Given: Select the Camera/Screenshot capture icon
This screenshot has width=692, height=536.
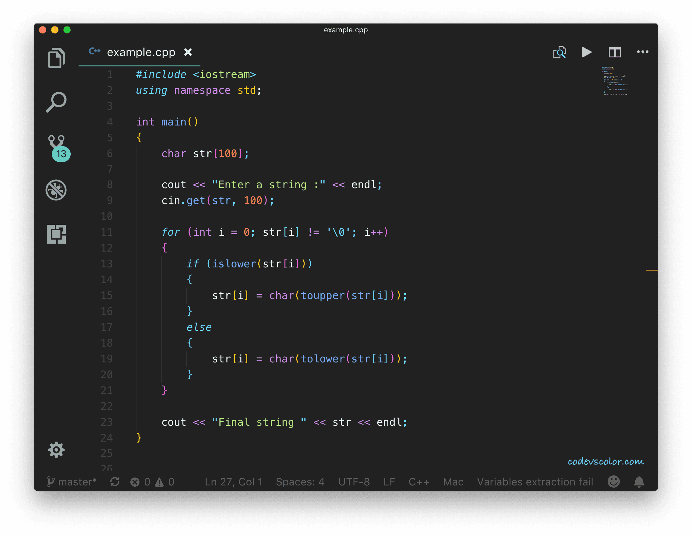Looking at the screenshot, I should point(560,52).
